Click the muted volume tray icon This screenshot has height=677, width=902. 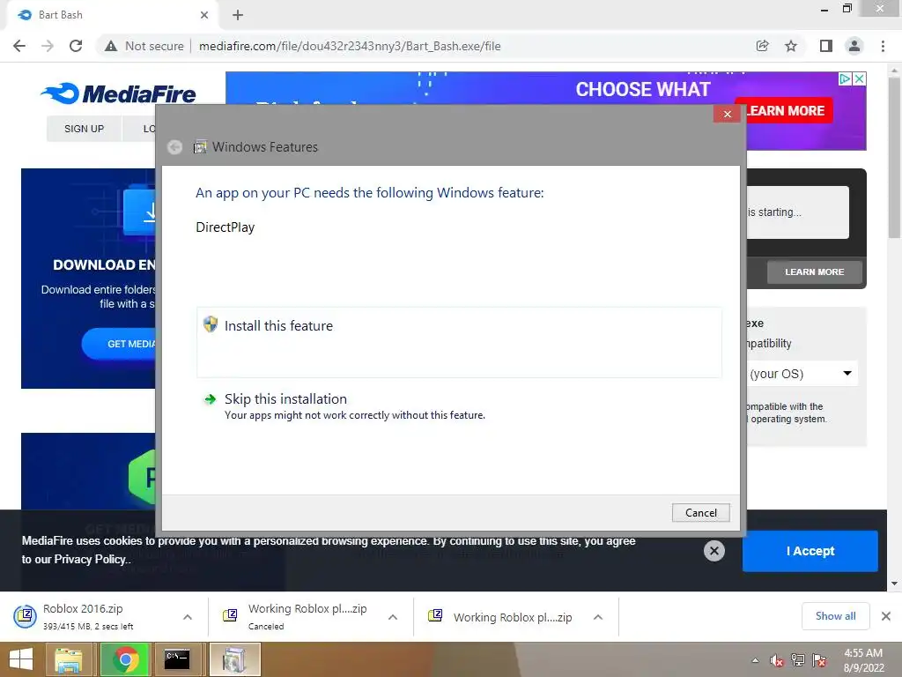point(777,660)
